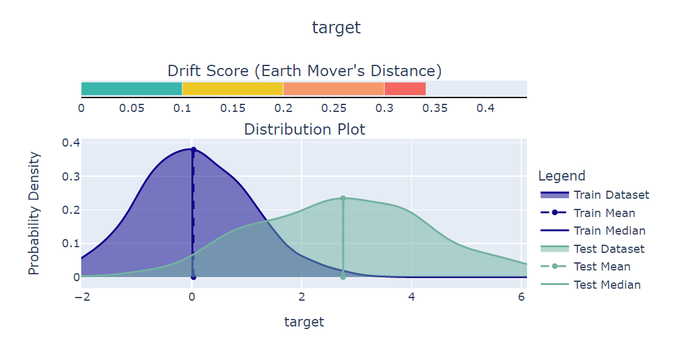Click the Test Mean marker at curve peak
Viewport: 692px width, 346px height.
(343, 198)
